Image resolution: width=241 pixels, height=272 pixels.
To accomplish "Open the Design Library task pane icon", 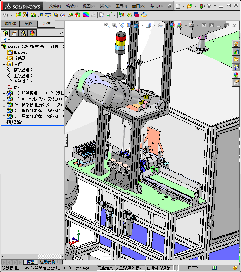I will pos(236,51).
